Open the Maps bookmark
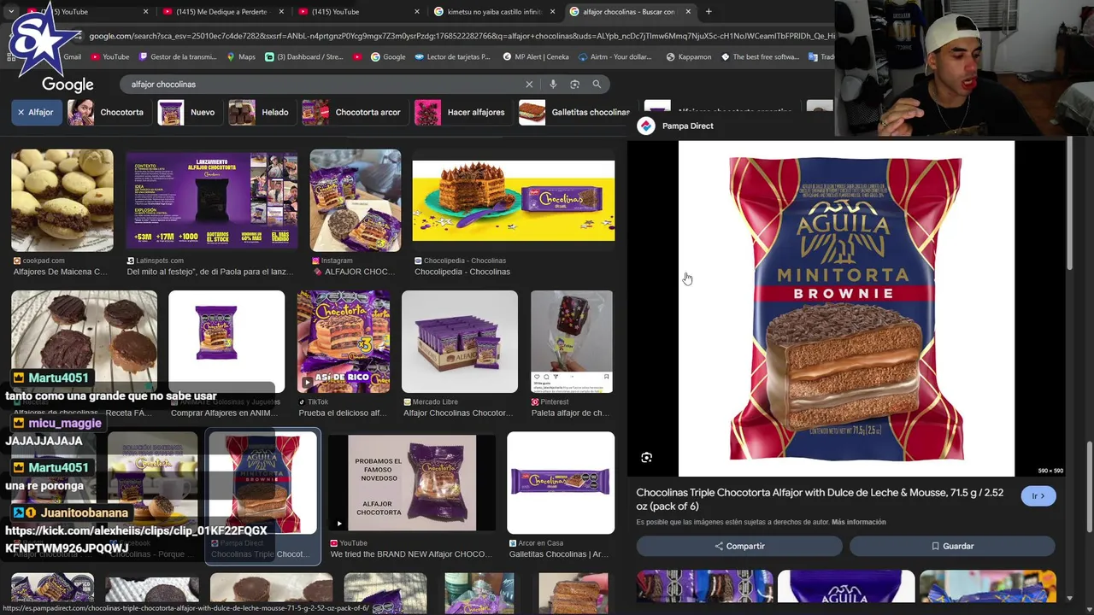Image resolution: width=1094 pixels, height=615 pixels. pyautogui.click(x=240, y=57)
